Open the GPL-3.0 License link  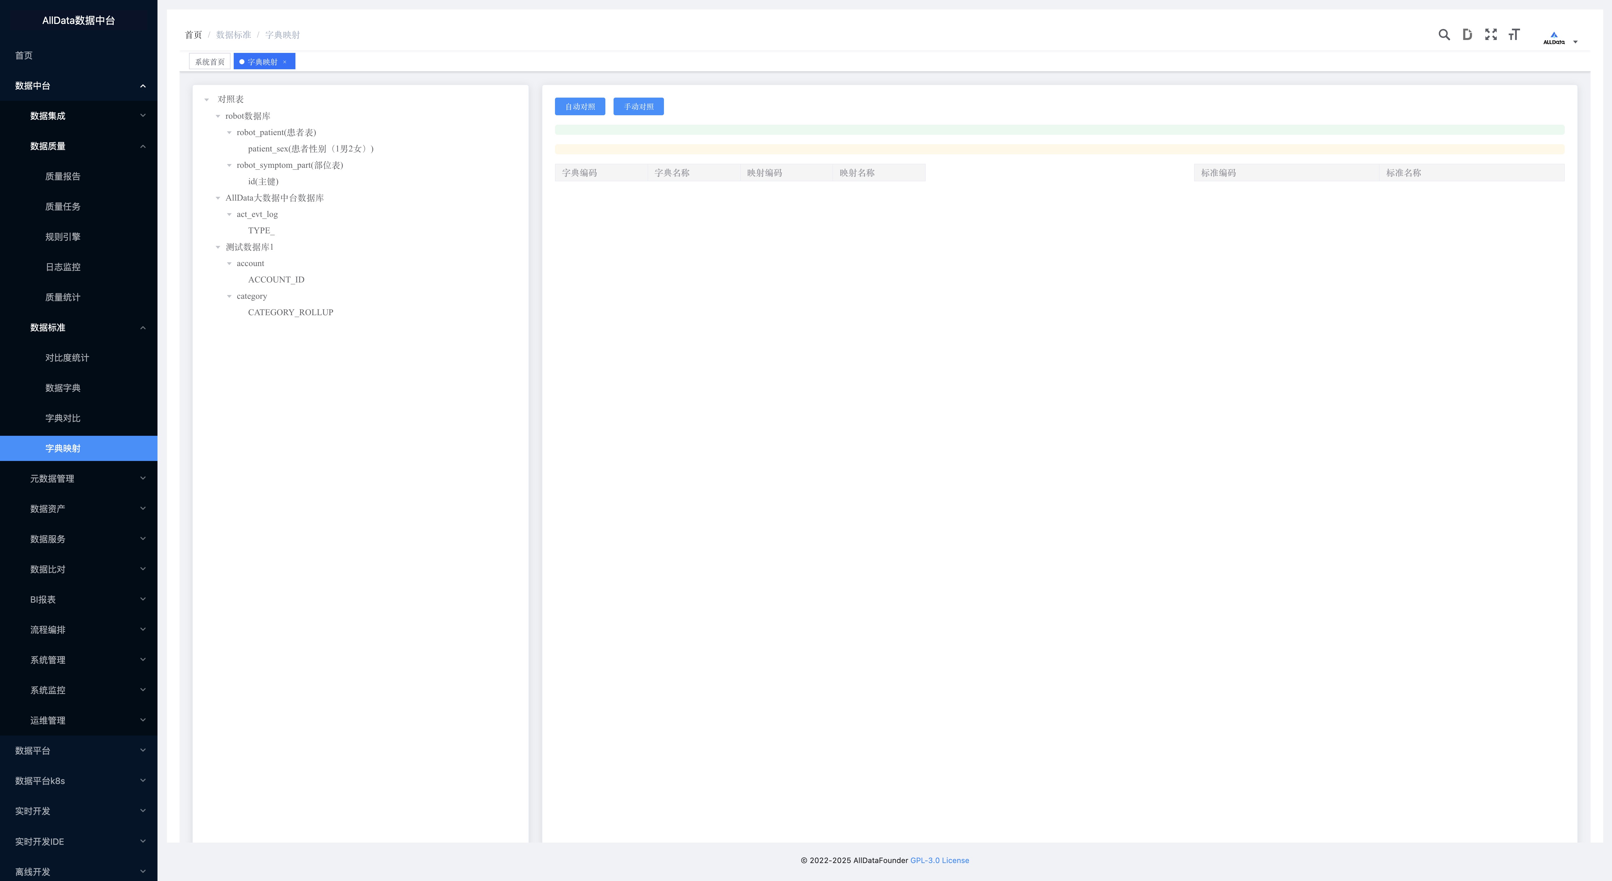tap(939, 860)
